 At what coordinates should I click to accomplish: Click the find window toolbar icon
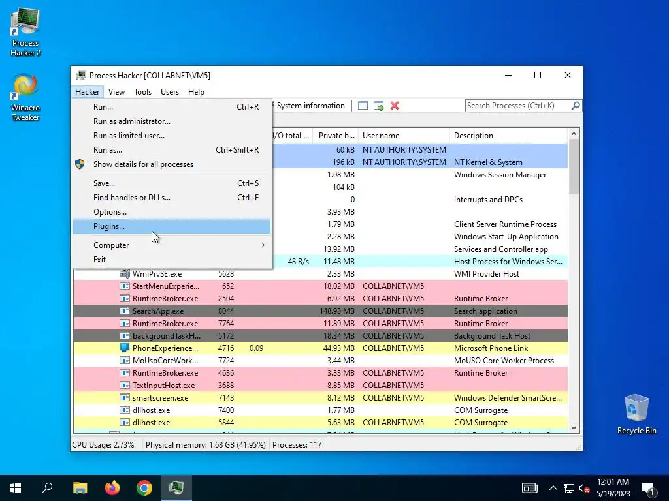pyautogui.click(x=363, y=106)
